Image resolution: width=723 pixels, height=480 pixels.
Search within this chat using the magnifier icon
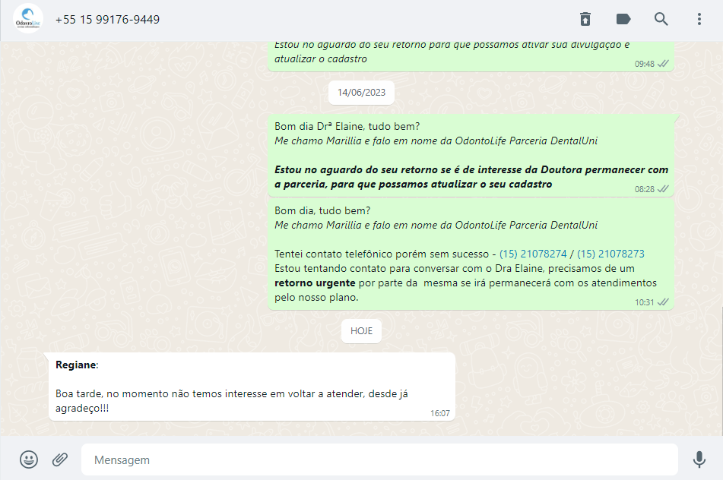click(661, 19)
